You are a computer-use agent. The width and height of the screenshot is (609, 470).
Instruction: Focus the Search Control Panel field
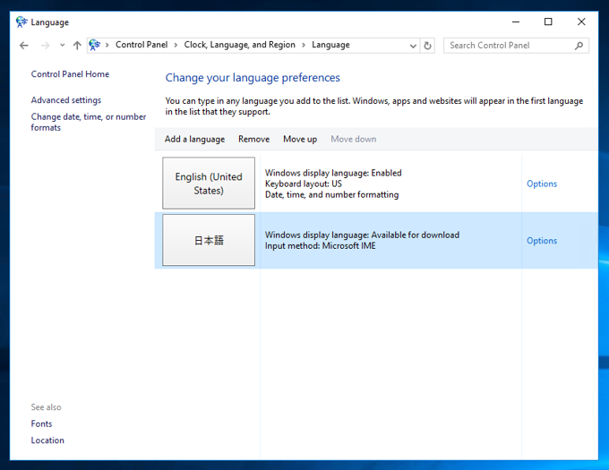[x=516, y=46]
